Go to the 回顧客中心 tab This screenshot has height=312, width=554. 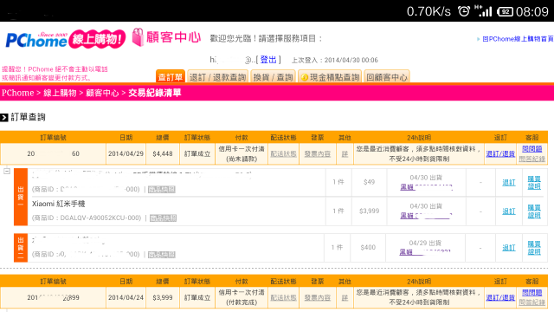click(387, 77)
